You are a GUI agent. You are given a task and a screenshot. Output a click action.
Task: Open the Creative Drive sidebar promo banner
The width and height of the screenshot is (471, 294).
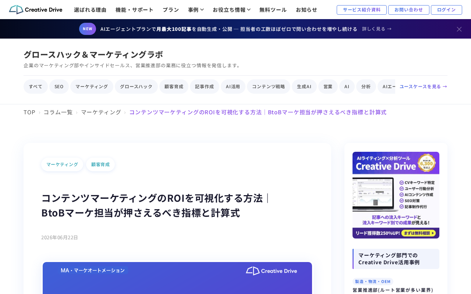pyautogui.click(x=396, y=195)
